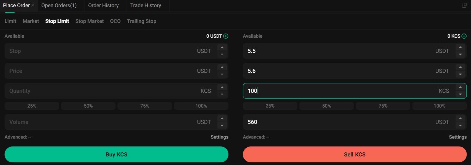This screenshot has height=165, width=471.
Task: Switch to the Place Order tab
Action: click(x=16, y=5)
